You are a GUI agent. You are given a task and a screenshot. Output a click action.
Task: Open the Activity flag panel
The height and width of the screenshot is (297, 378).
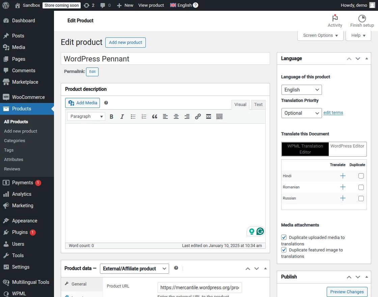335,21
